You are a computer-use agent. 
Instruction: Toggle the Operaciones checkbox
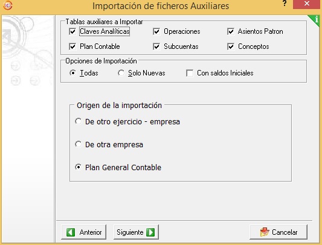click(x=156, y=31)
